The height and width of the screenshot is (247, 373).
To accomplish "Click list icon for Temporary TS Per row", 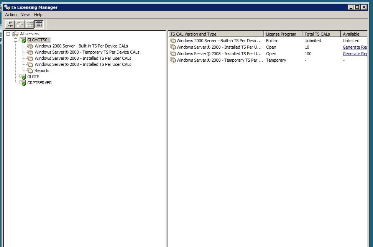I will pos(173,61).
